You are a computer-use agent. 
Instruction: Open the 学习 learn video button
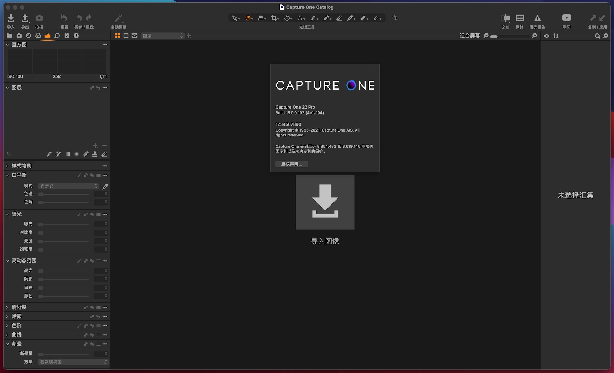click(567, 18)
